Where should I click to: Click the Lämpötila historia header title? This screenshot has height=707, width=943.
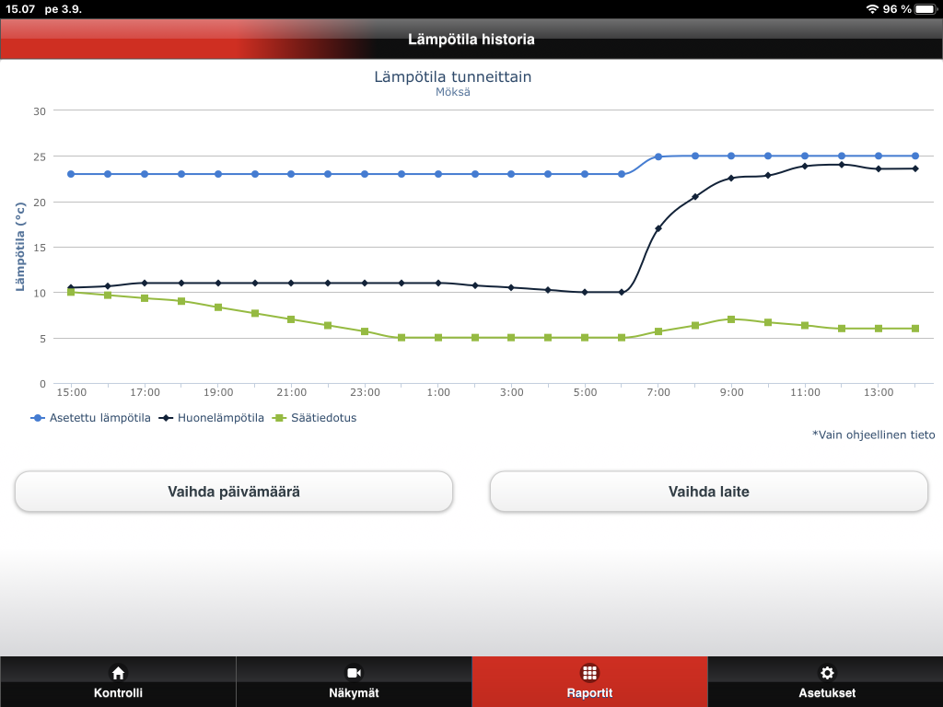click(x=471, y=39)
